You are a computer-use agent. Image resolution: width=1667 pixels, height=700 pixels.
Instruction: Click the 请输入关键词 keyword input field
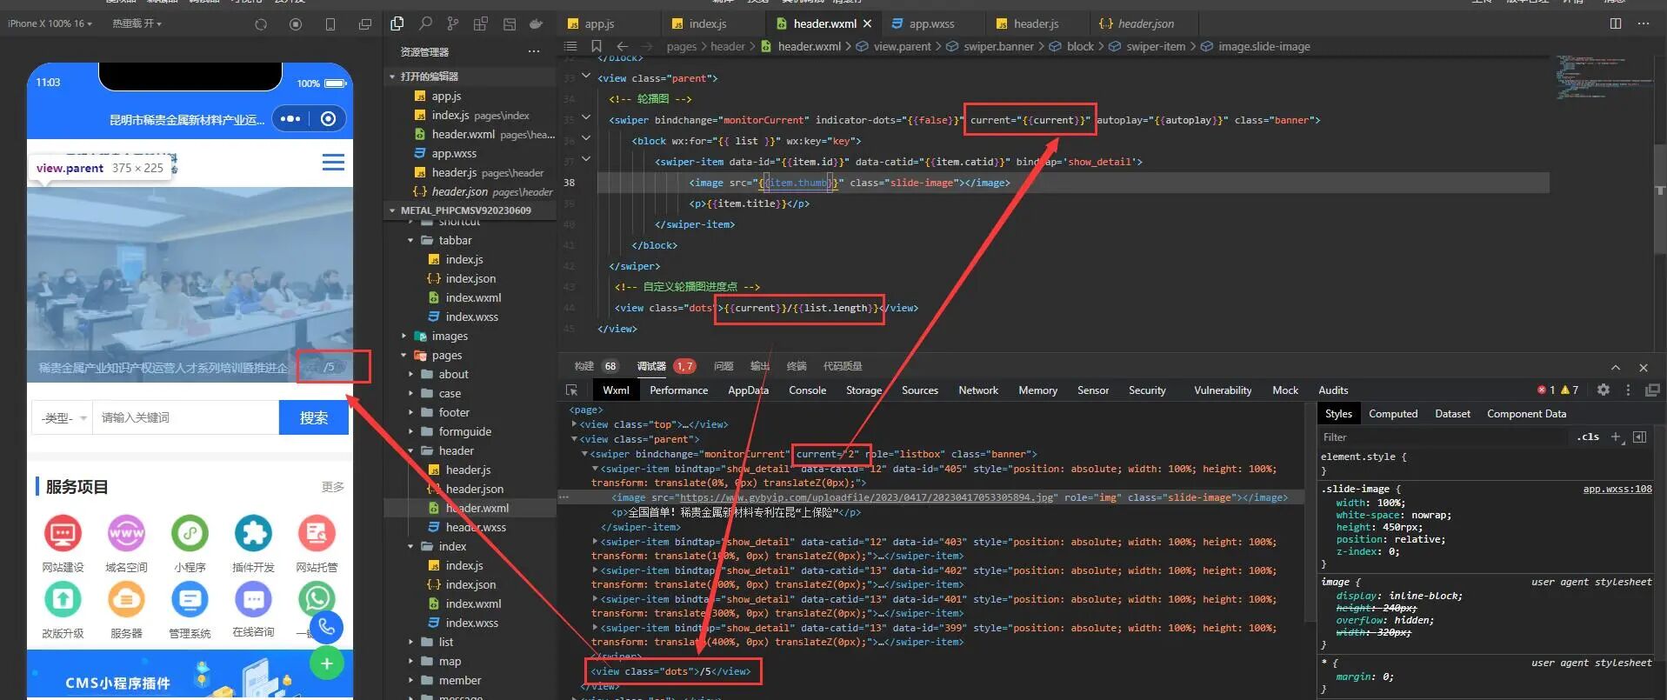tap(185, 418)
